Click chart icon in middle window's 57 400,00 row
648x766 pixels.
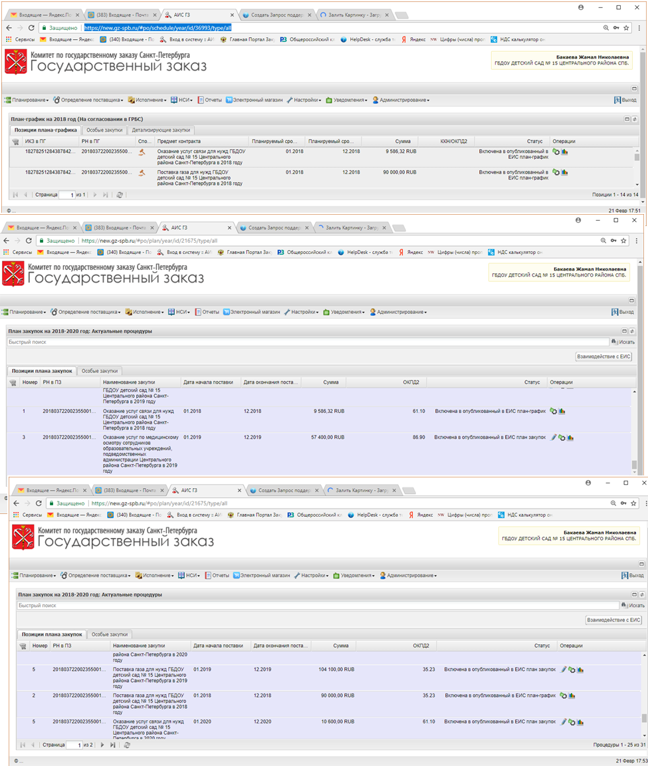[570, 438]
